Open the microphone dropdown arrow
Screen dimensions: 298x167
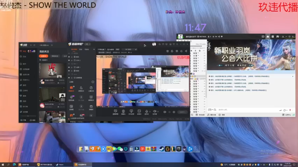point(150,112)
